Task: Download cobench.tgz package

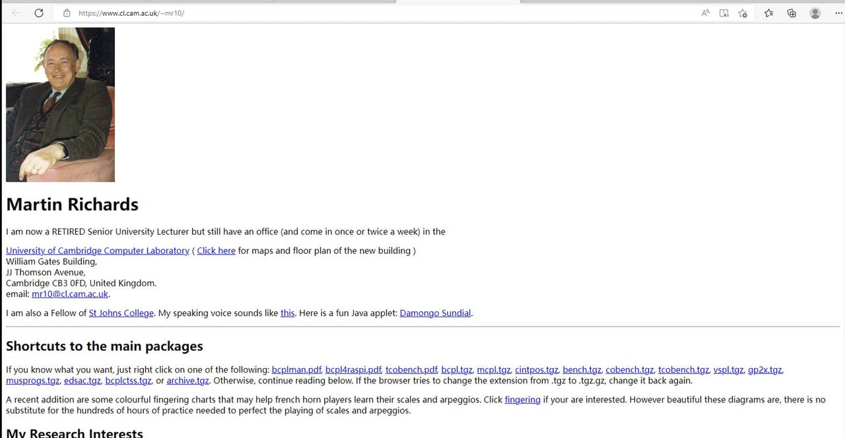Action: (x=630, y=370)
